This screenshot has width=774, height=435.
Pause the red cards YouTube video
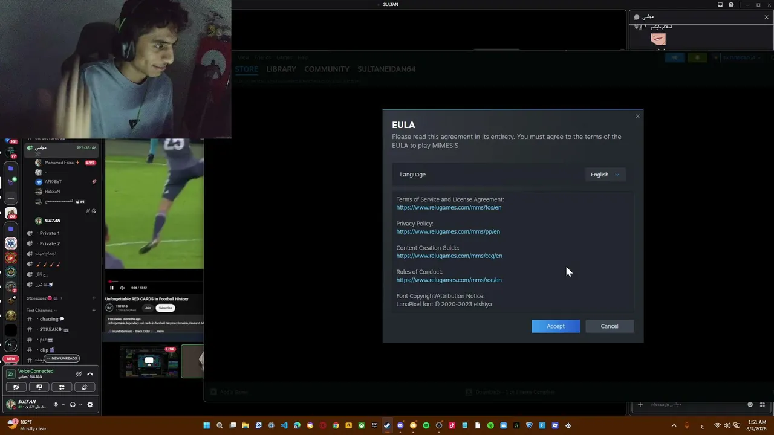pyautogui.click(x=112, y=288)
